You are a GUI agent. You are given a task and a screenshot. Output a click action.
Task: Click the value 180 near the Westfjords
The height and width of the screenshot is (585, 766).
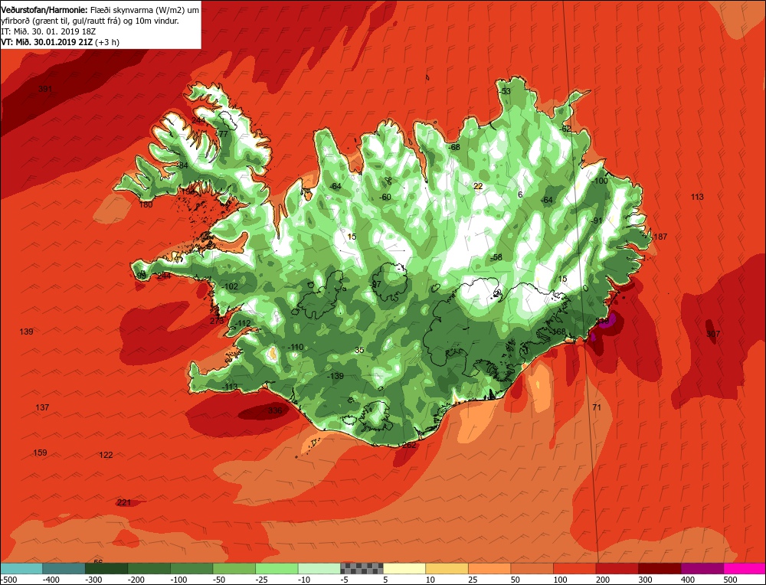tap(146, 204)
